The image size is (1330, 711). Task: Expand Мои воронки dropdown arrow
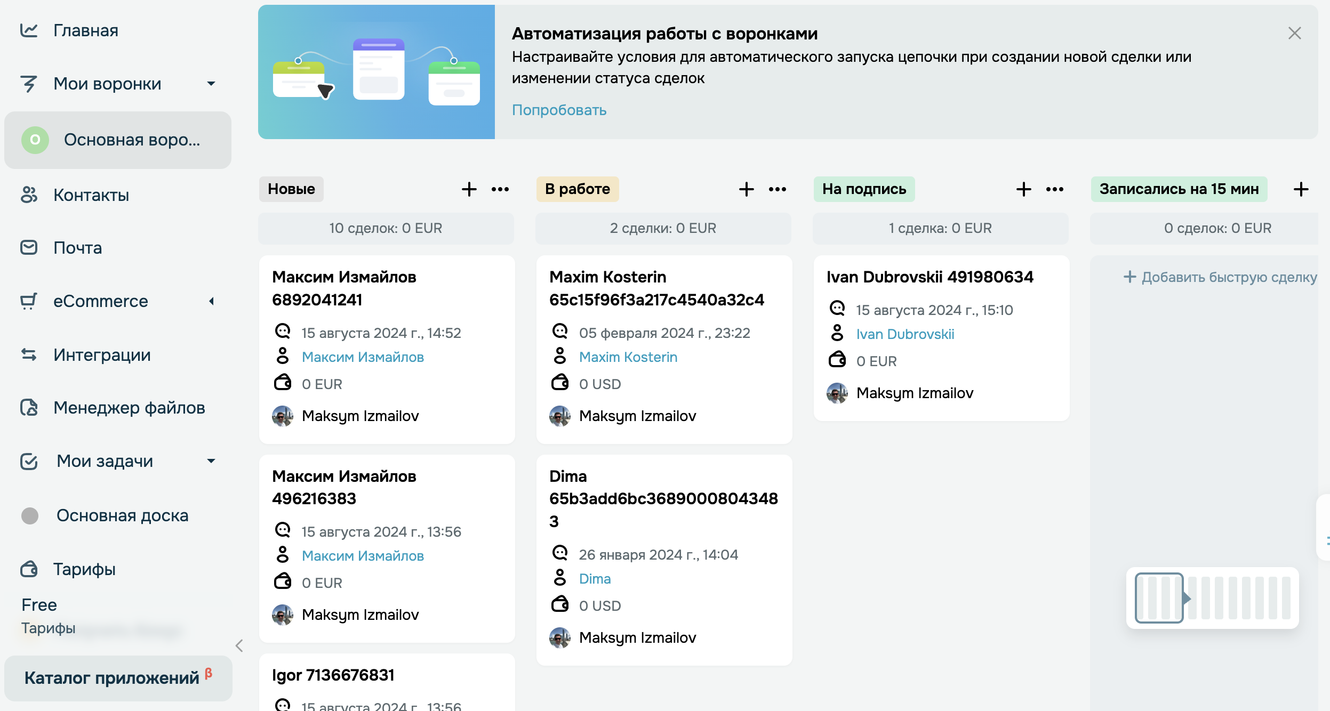211,84
